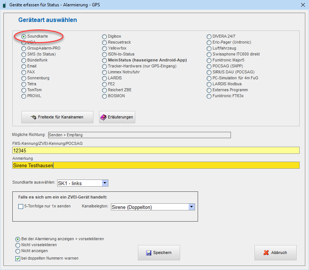Close the Geräte erfassen dialog window

click(303, 5)
